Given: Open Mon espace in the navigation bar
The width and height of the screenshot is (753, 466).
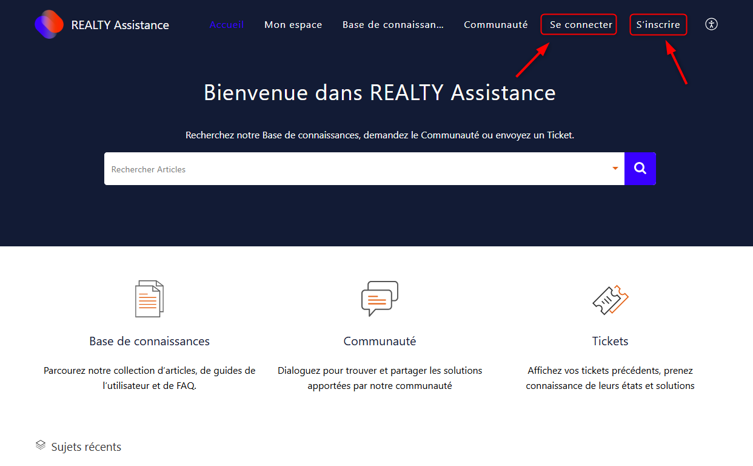Looking at the screenshot, I should click(x=293, y=25).
